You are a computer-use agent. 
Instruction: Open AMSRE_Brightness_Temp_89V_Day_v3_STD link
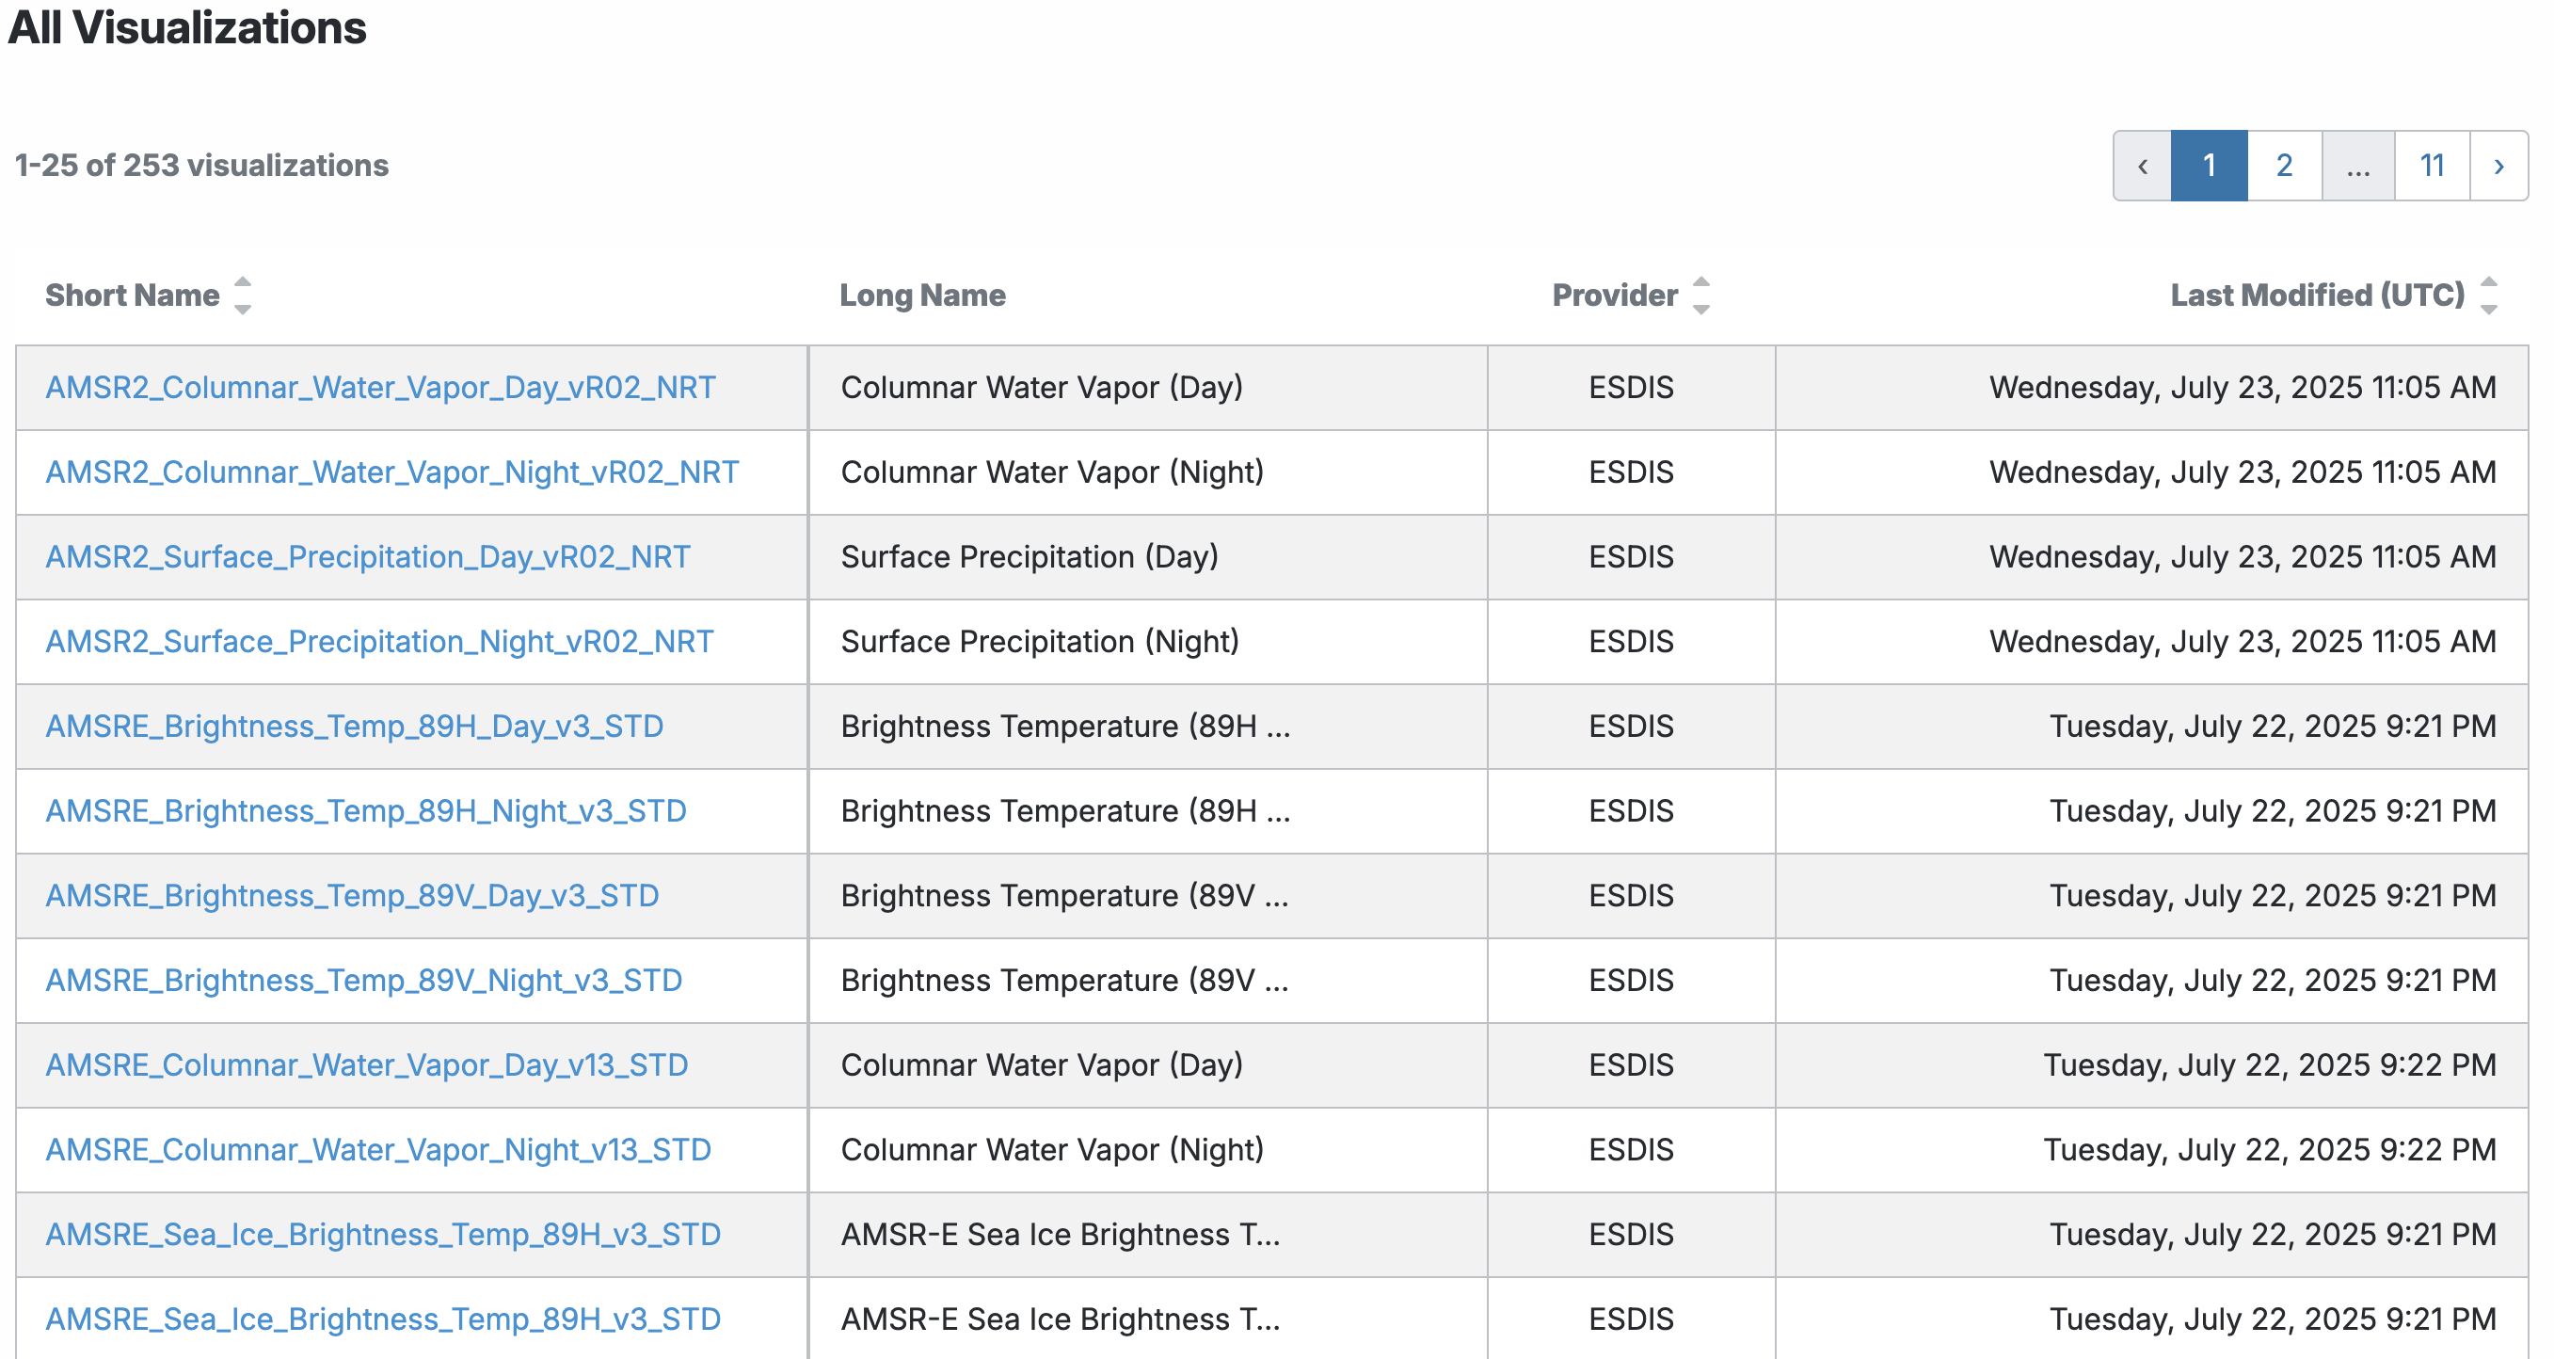352,896
